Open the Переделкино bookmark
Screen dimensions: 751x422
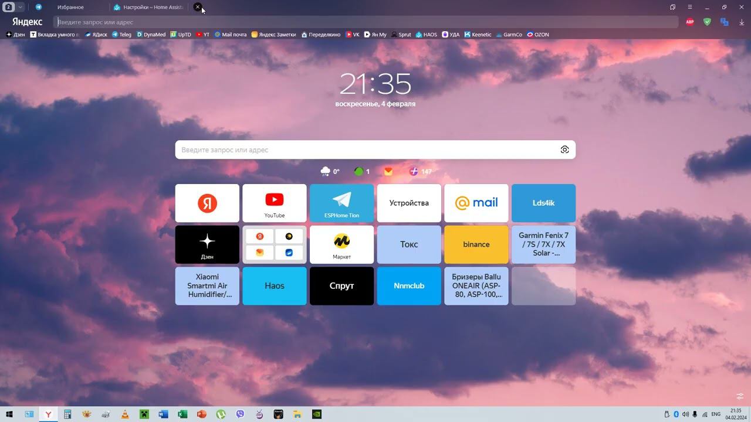(x=321, y=35)
